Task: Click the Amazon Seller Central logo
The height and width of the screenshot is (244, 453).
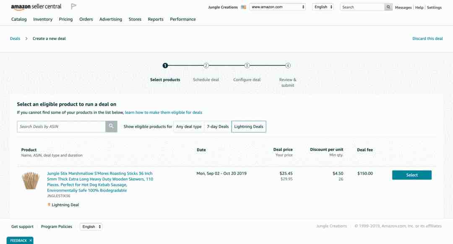Action: click(36, 7)
